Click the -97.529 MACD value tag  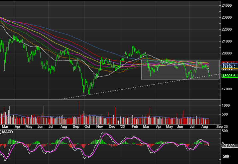point(229,146)
